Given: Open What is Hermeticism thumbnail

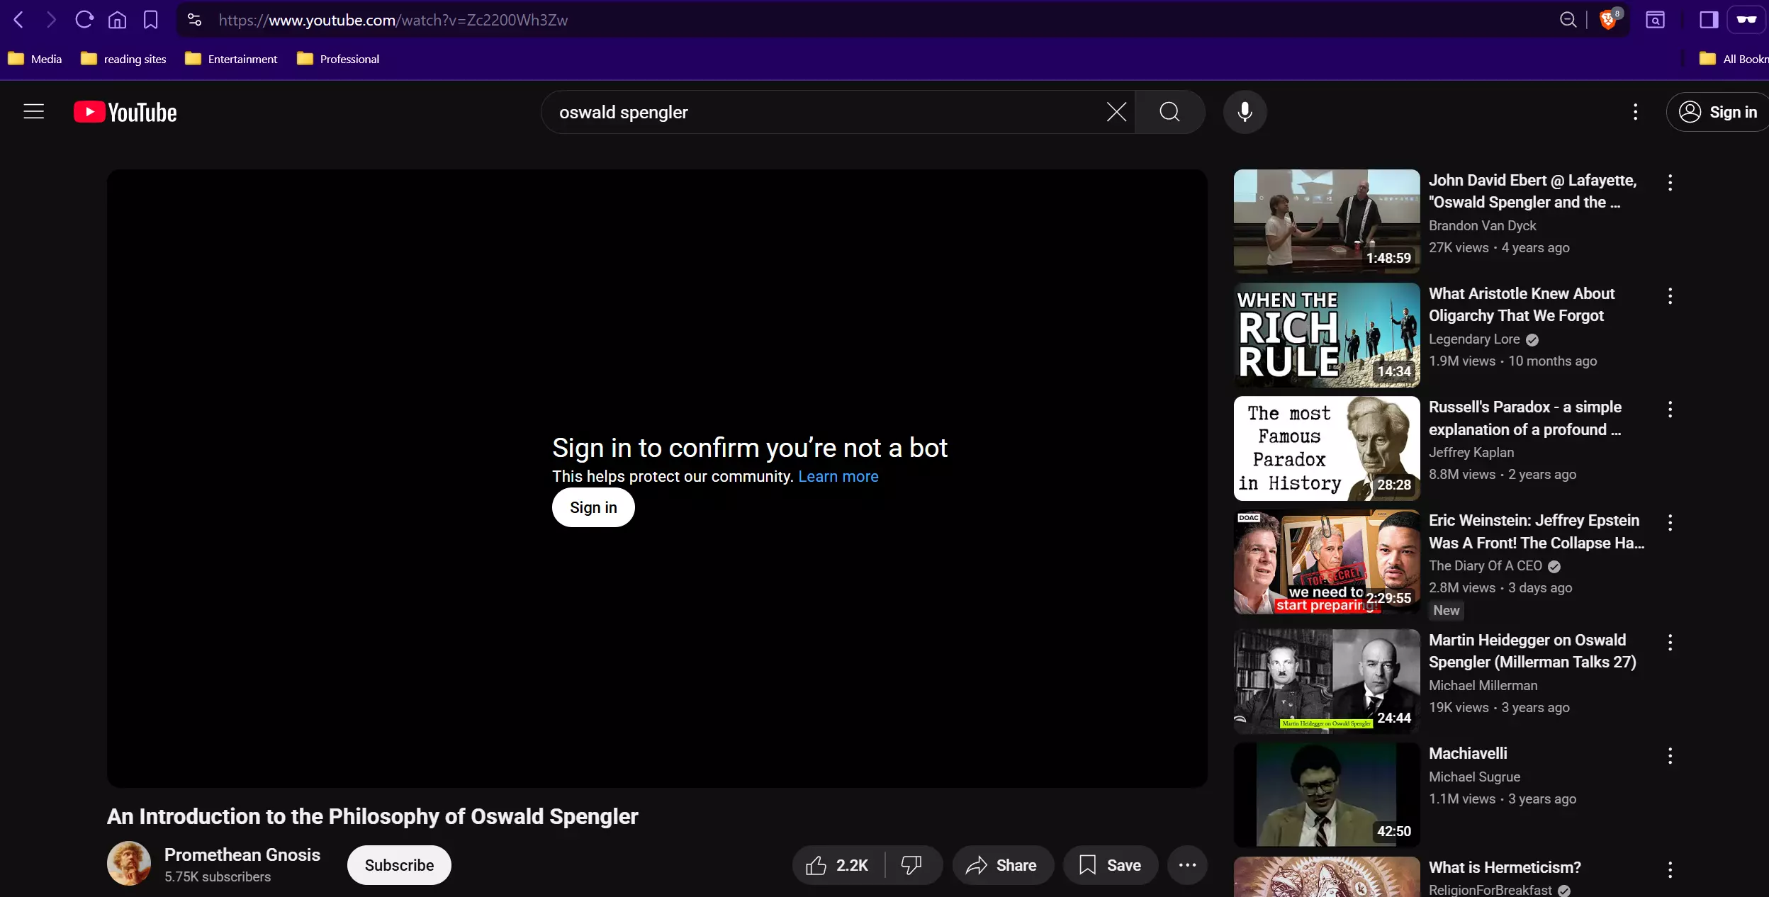Looking at the screenshot, I should coord(1327,877).
